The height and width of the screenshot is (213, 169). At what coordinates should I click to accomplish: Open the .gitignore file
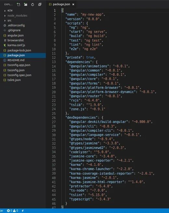point(23,30)
